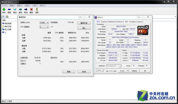Click the AMD FX-8300 name field
Viewport: 178px width, 104px height.
[121, 26]
